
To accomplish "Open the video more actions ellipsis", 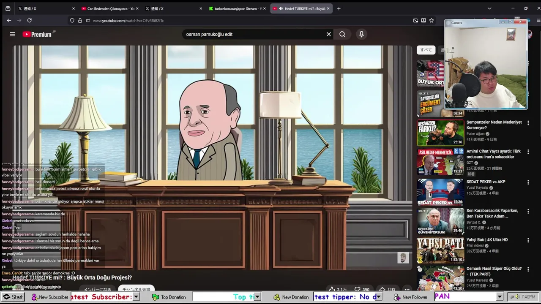I will [x=407, y=290].
